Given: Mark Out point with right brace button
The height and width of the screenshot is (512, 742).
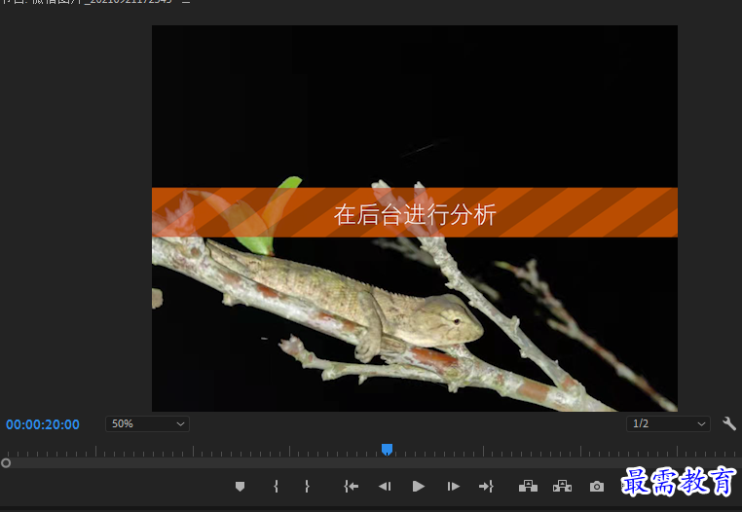Looking at the screenshot, I should point(307,487).
